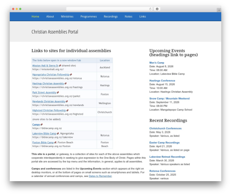
Task: Click the new tab plus button
Action: pyautogui.click(x=219, y=10)
